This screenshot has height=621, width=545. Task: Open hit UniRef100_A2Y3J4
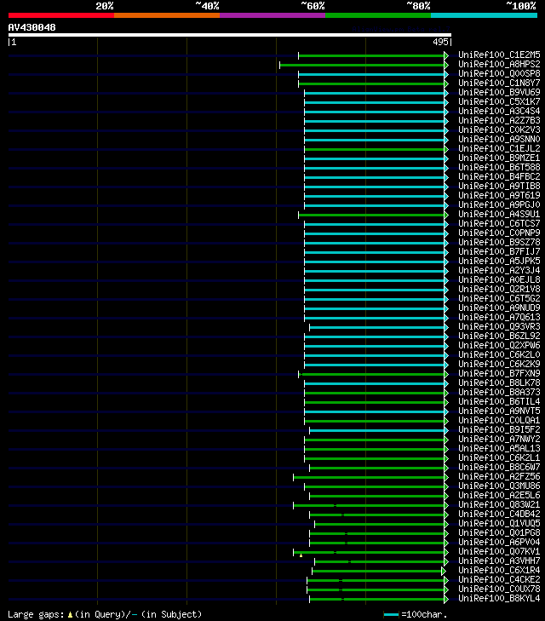click(499, 271)
